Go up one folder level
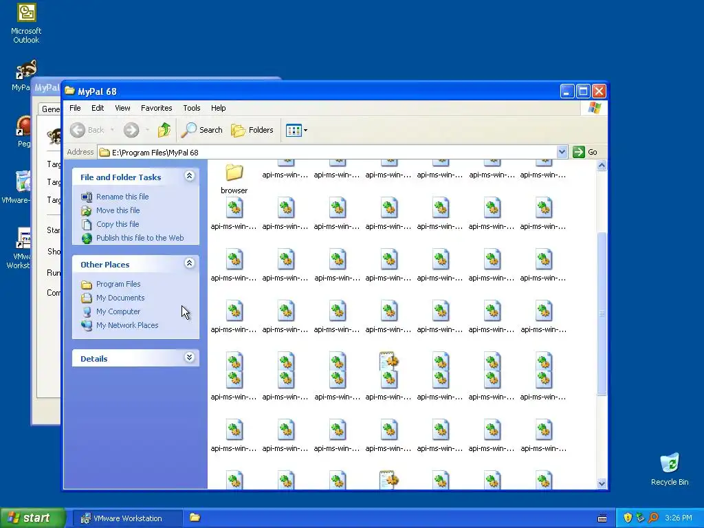Screen dimensions: 704x528 tap(164, 130)
